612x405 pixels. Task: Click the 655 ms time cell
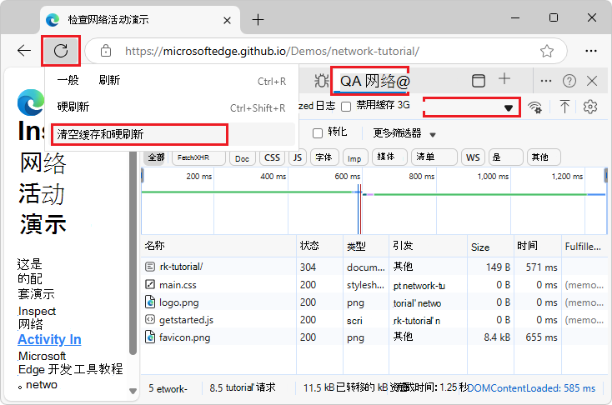(x=541, y=337)
